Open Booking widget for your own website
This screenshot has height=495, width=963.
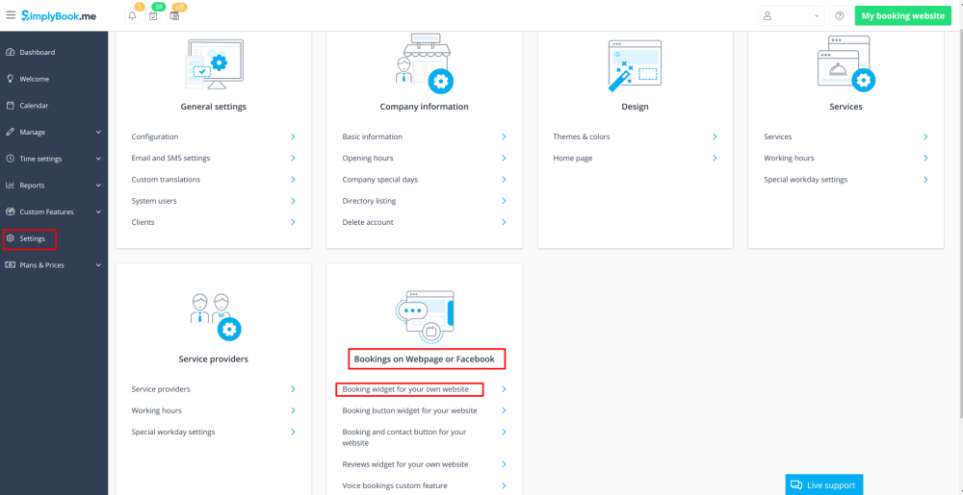(x=408, y=389)
